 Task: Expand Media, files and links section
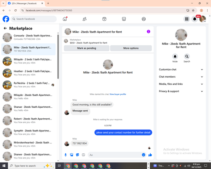181,84
